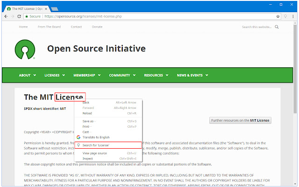
Task: Expand the RESOURCES menu chevron
Action: click(x=167, y=75)
